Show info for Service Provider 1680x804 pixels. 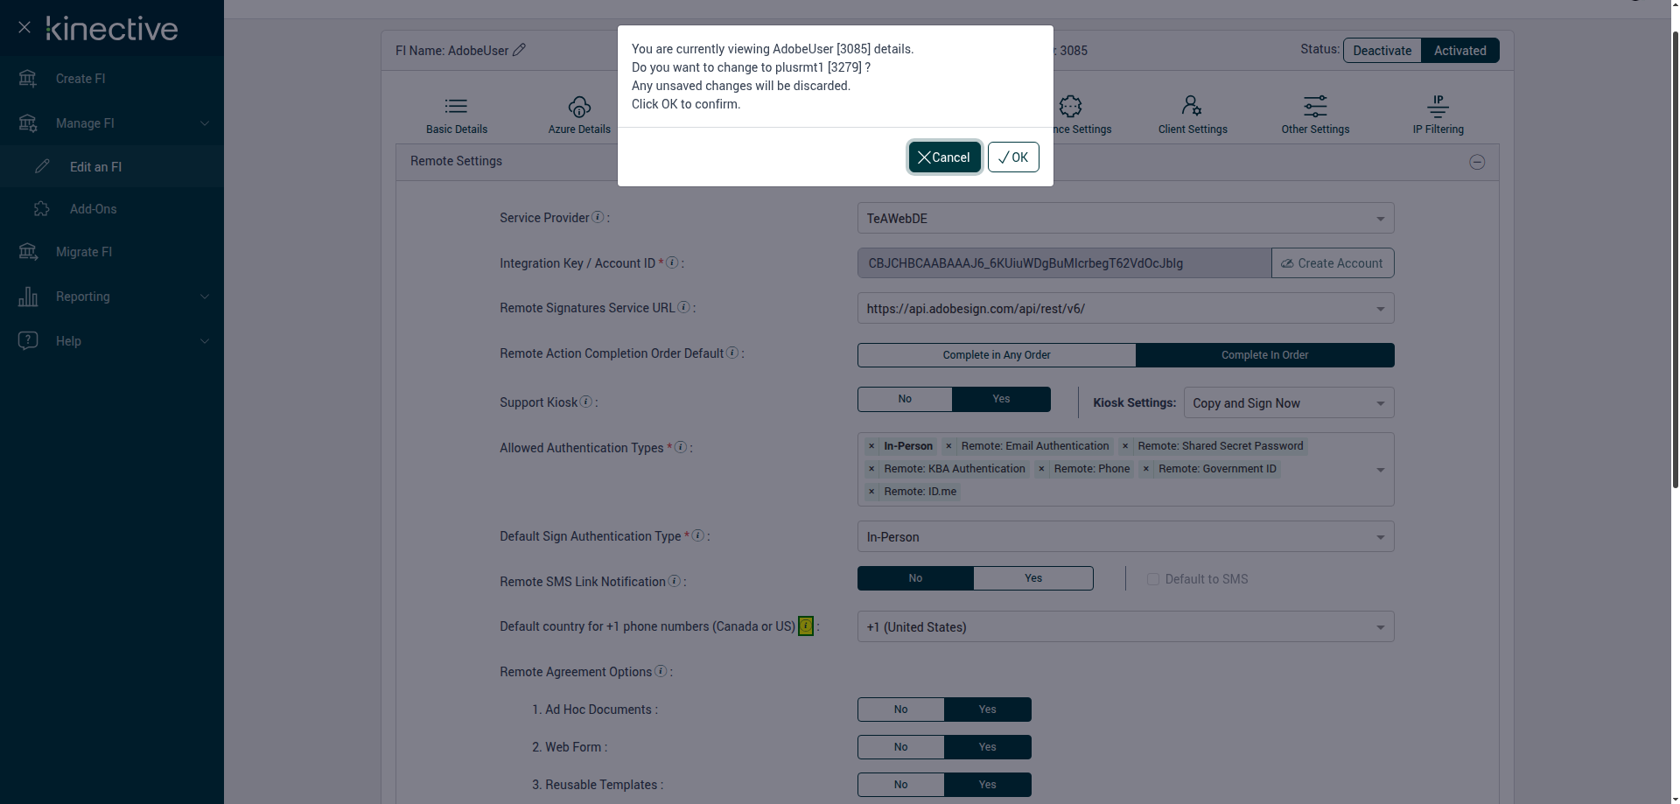click(598, 217)
